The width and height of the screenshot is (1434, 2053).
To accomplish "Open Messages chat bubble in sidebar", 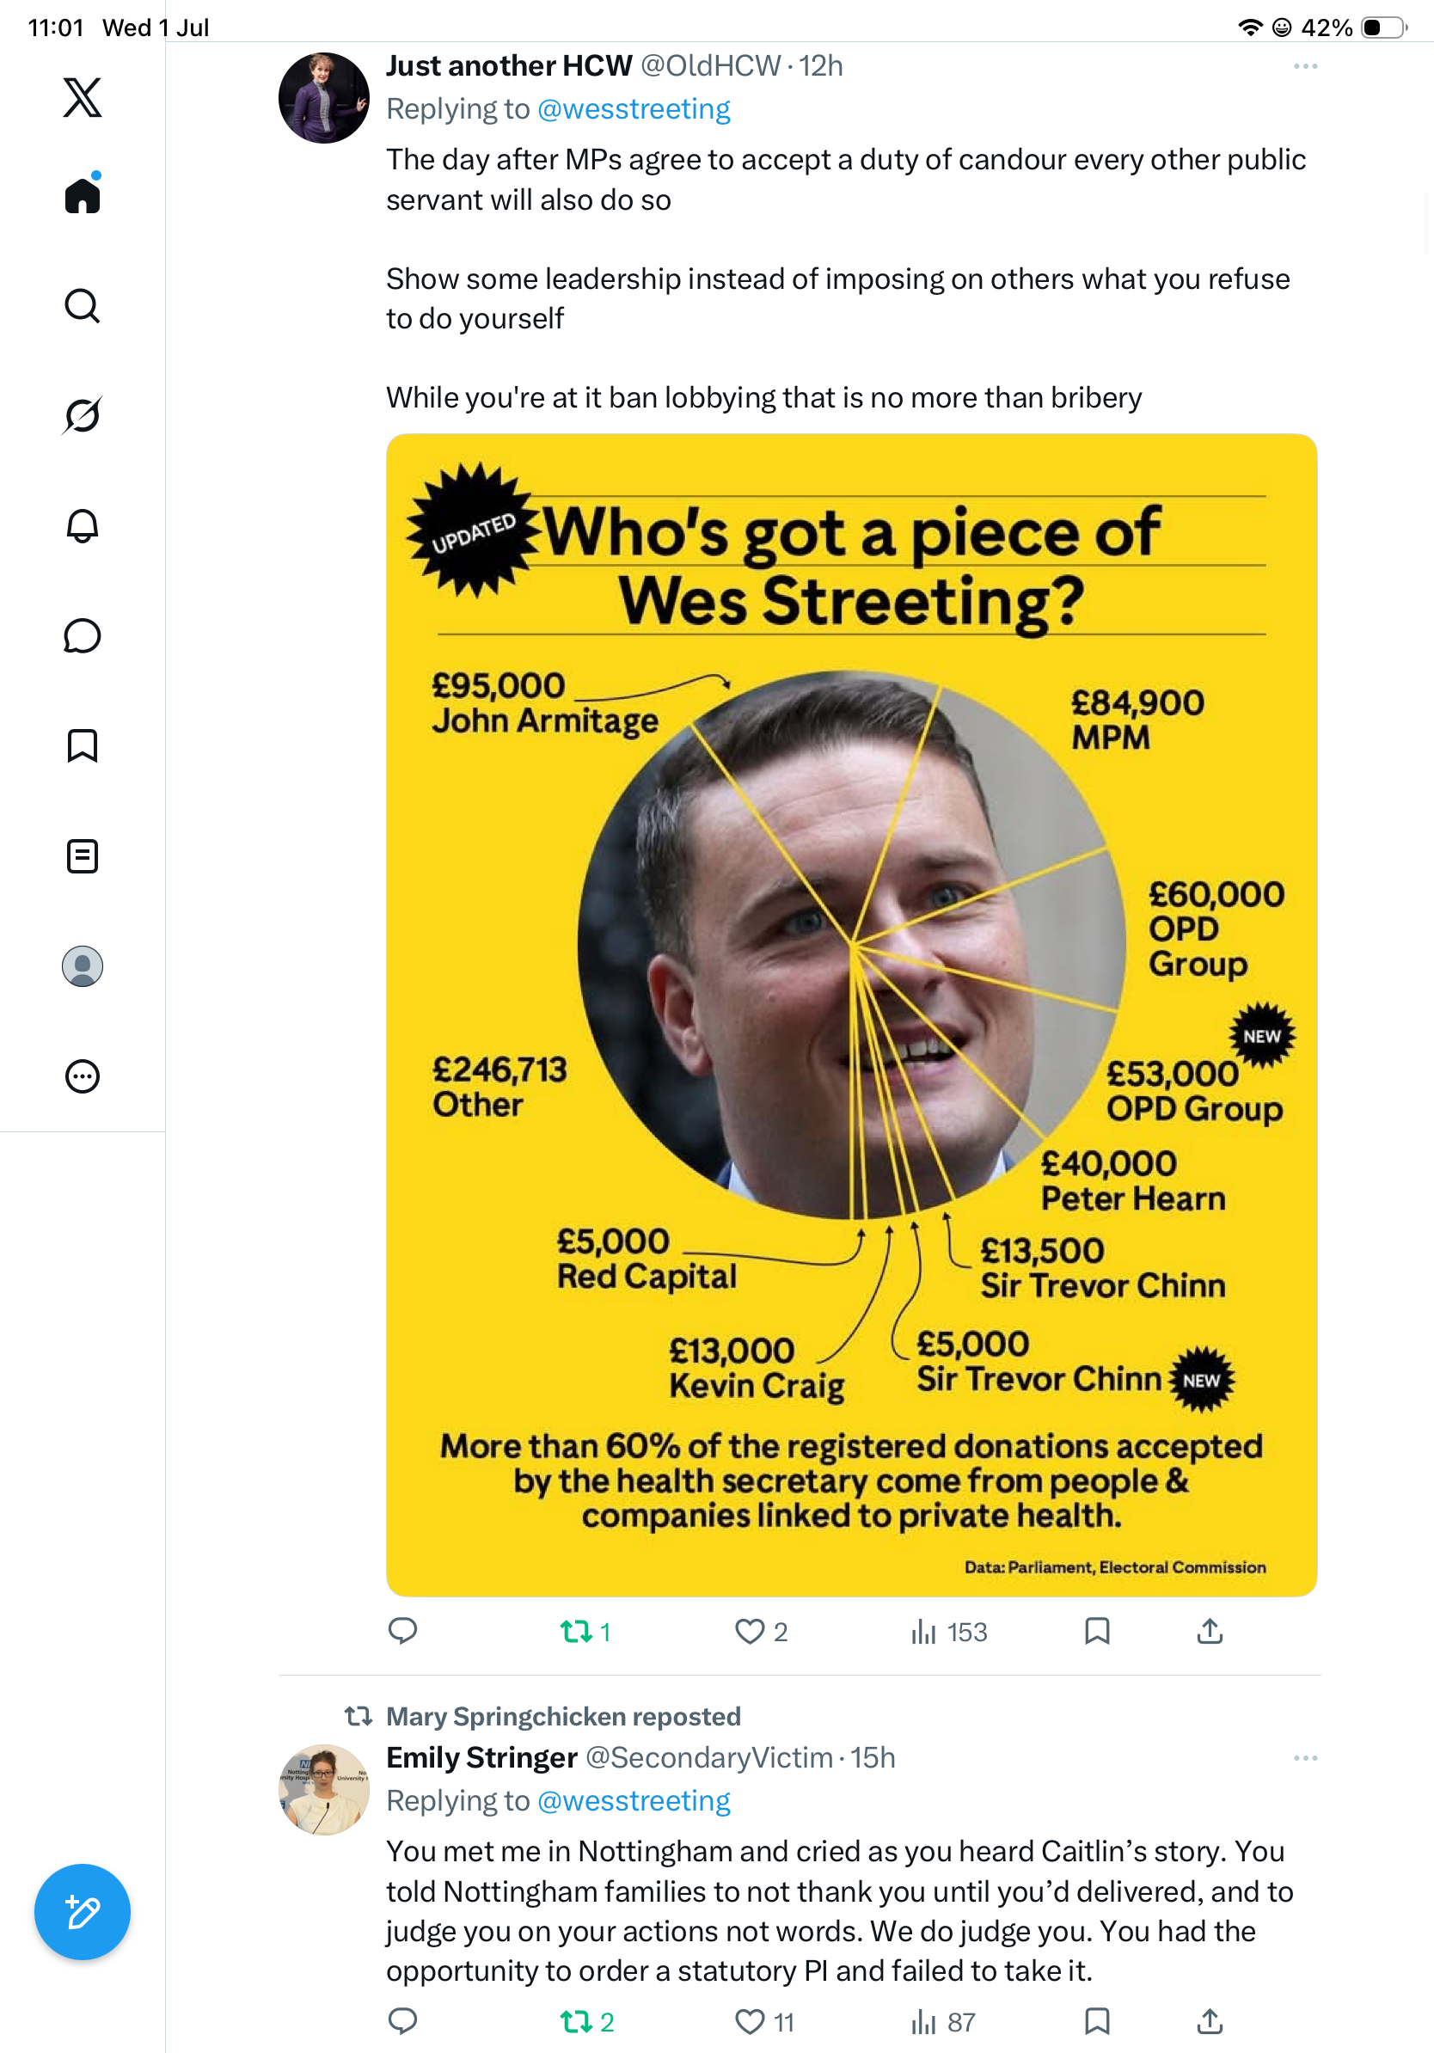I will tap(83, 635).
